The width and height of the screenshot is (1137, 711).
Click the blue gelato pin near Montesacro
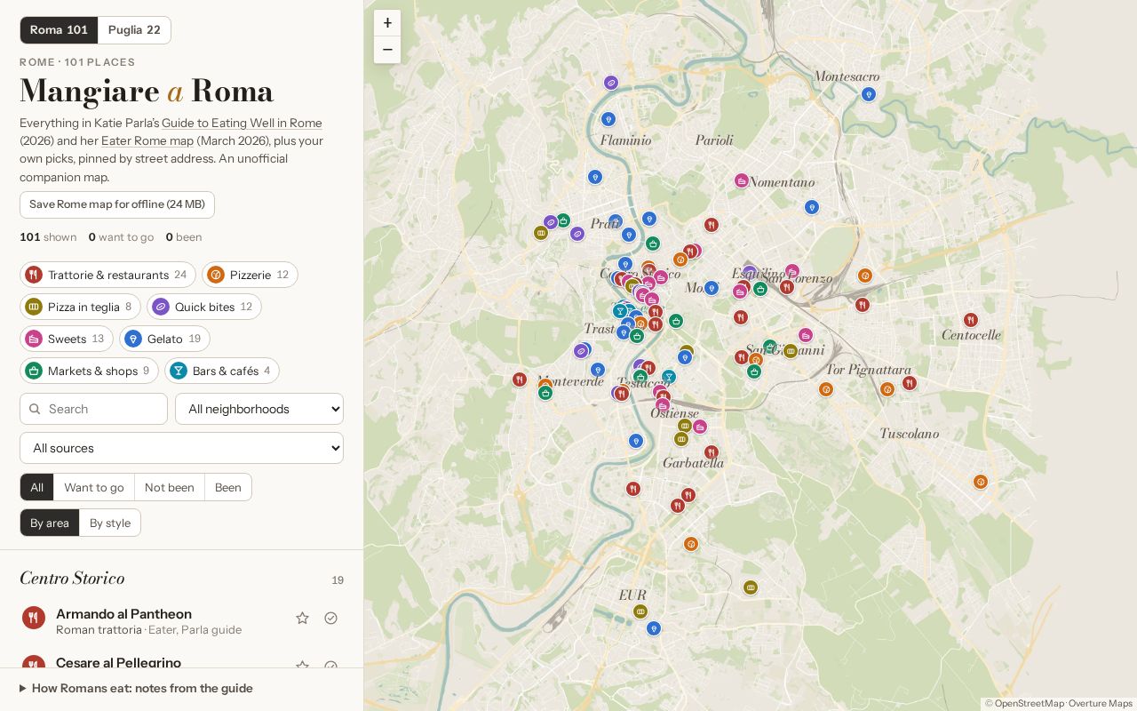pos(869,94)
